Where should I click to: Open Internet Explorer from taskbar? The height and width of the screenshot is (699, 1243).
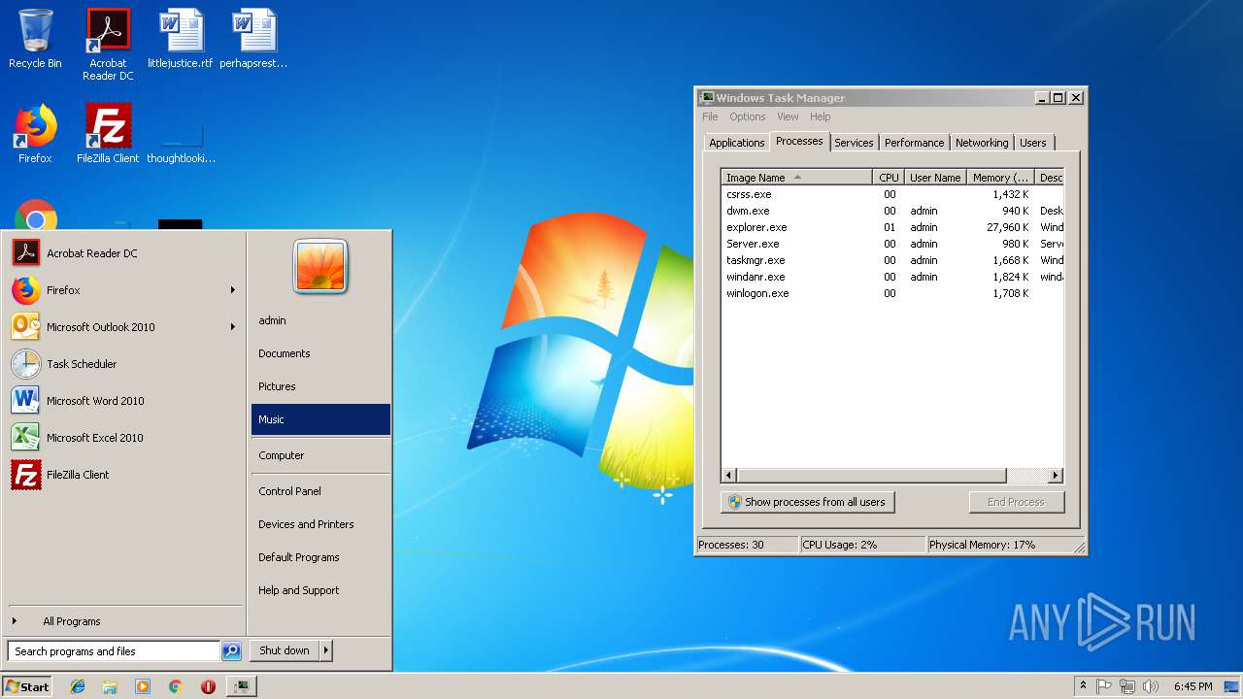pos(78,686)
